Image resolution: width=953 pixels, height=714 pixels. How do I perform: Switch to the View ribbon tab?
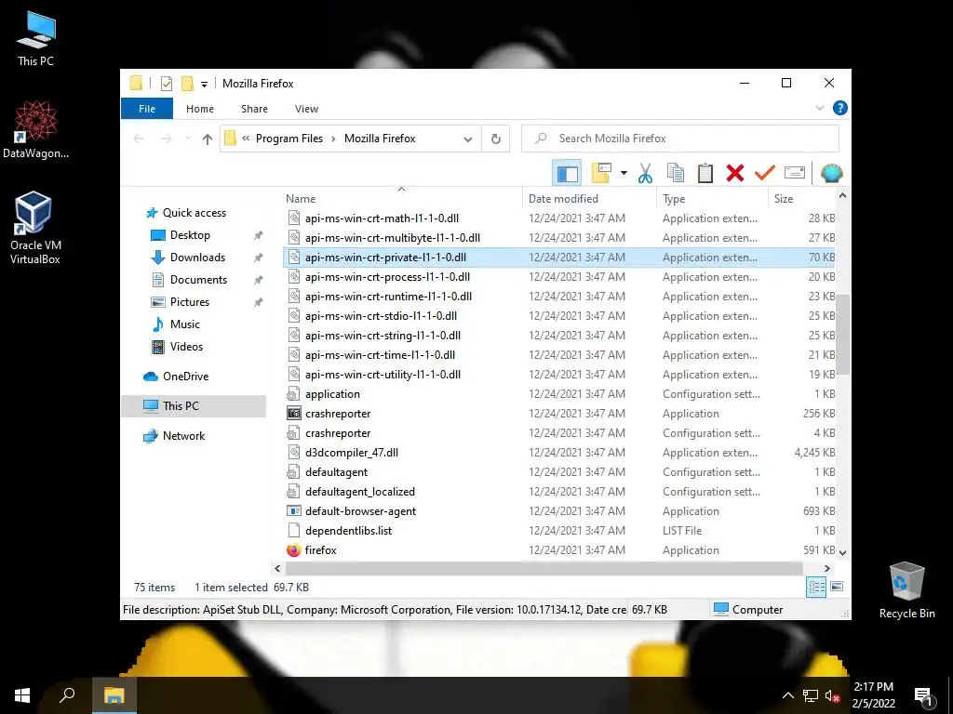tap(306, 109)
